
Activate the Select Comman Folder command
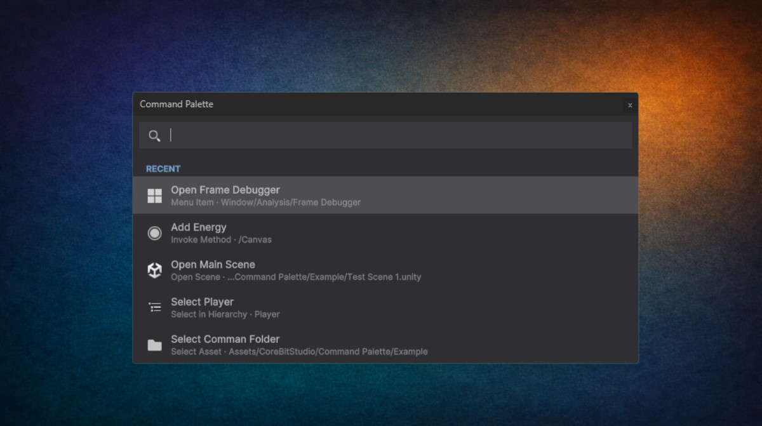coord(225,340)
